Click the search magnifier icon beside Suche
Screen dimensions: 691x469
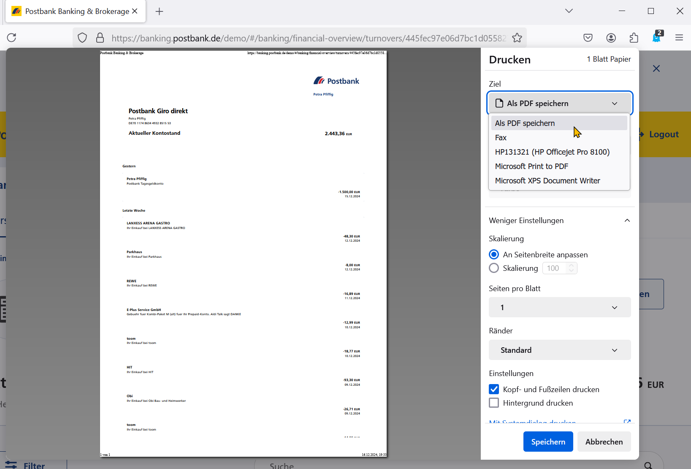648,465
